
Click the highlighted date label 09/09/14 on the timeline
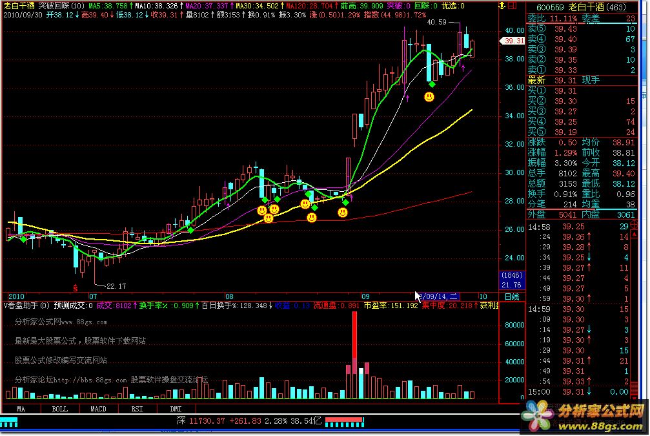(438, 296)
